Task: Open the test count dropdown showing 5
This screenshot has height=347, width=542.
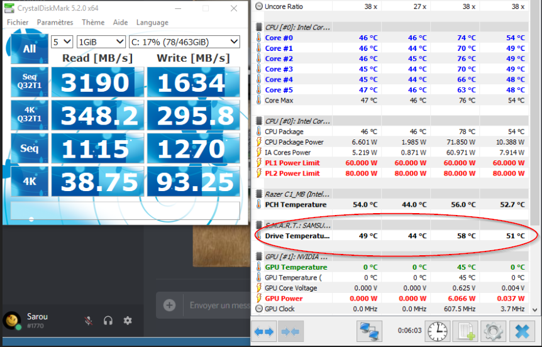Action: click(62, 42)
